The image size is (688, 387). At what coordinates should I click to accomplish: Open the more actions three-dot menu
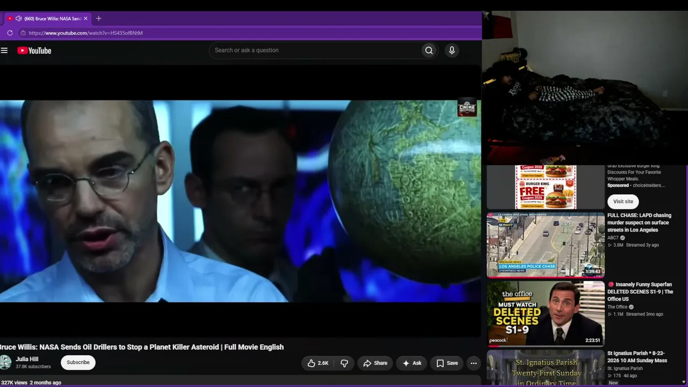[474, 363]
